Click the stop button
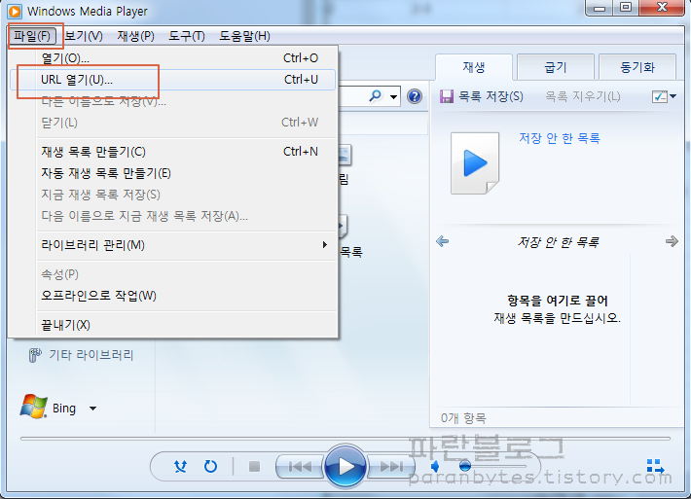691x499 pixels. pos(254,466)
